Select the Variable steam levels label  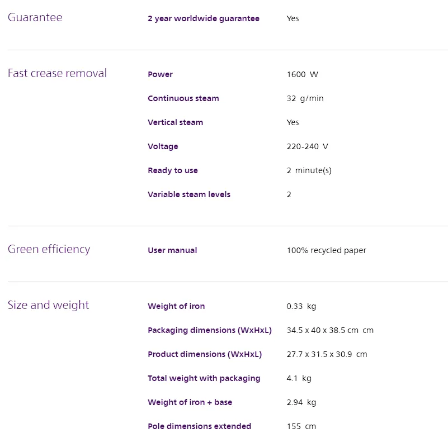pos(189,194)
